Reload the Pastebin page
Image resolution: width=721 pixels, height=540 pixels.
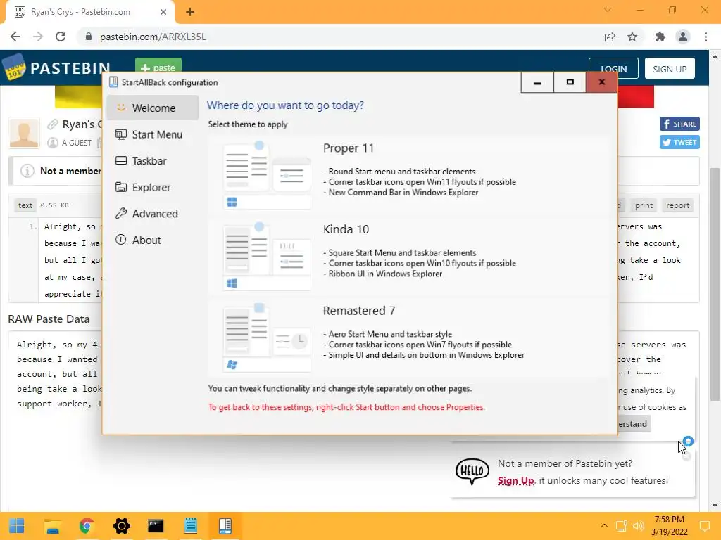coord(61,37)
